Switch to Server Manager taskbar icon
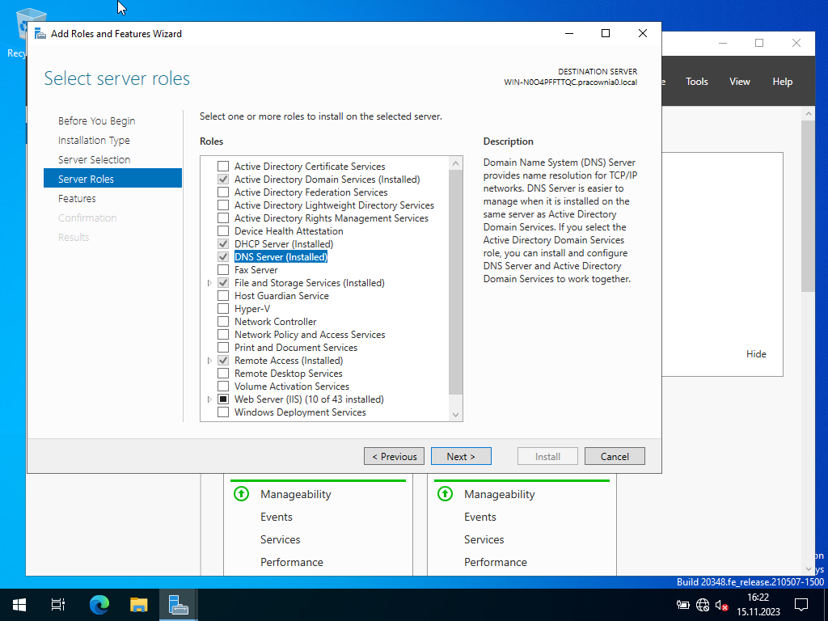 coord(179,605)
